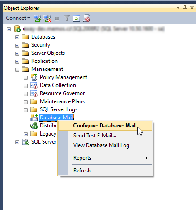Expand the Replication folder
The width and height of the screenshot is (196, 210).
17,61
